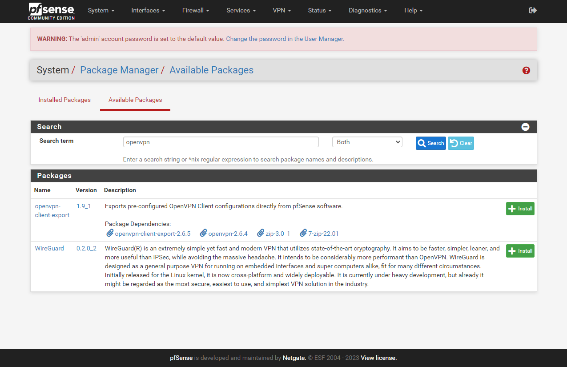567x367 pixels.
Task: Expand the VPN menu
Action: click(x=281, y=10)
